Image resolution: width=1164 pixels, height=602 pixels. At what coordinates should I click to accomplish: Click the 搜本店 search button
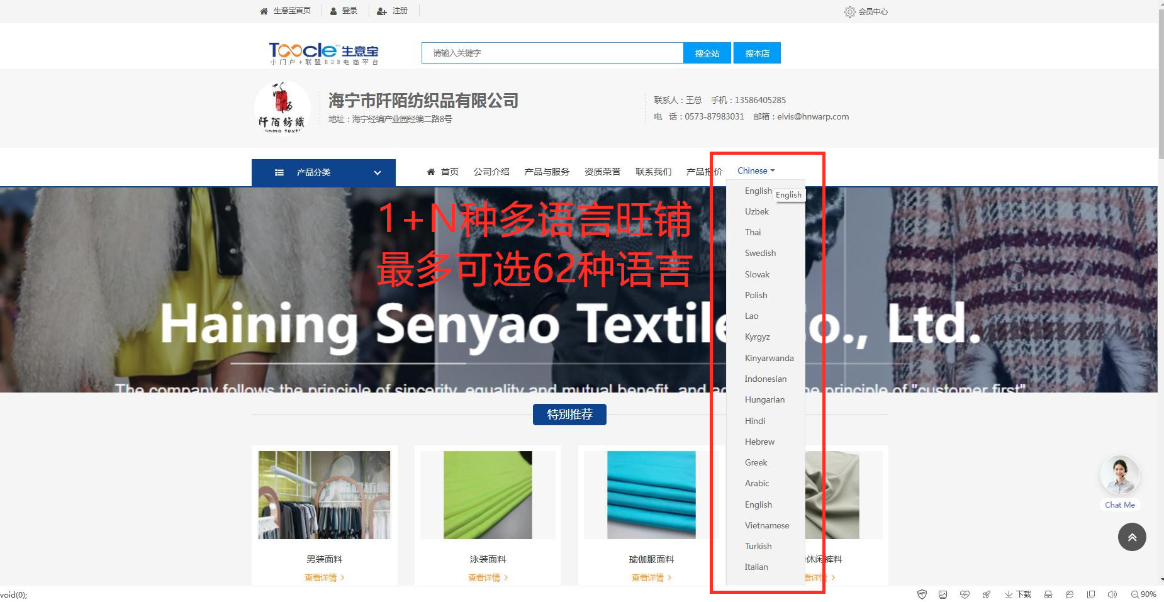pyautogui.click(x=757, y=53)
